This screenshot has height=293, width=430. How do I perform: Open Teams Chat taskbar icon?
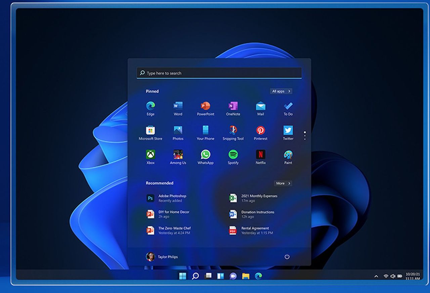[x=233, y=276]
